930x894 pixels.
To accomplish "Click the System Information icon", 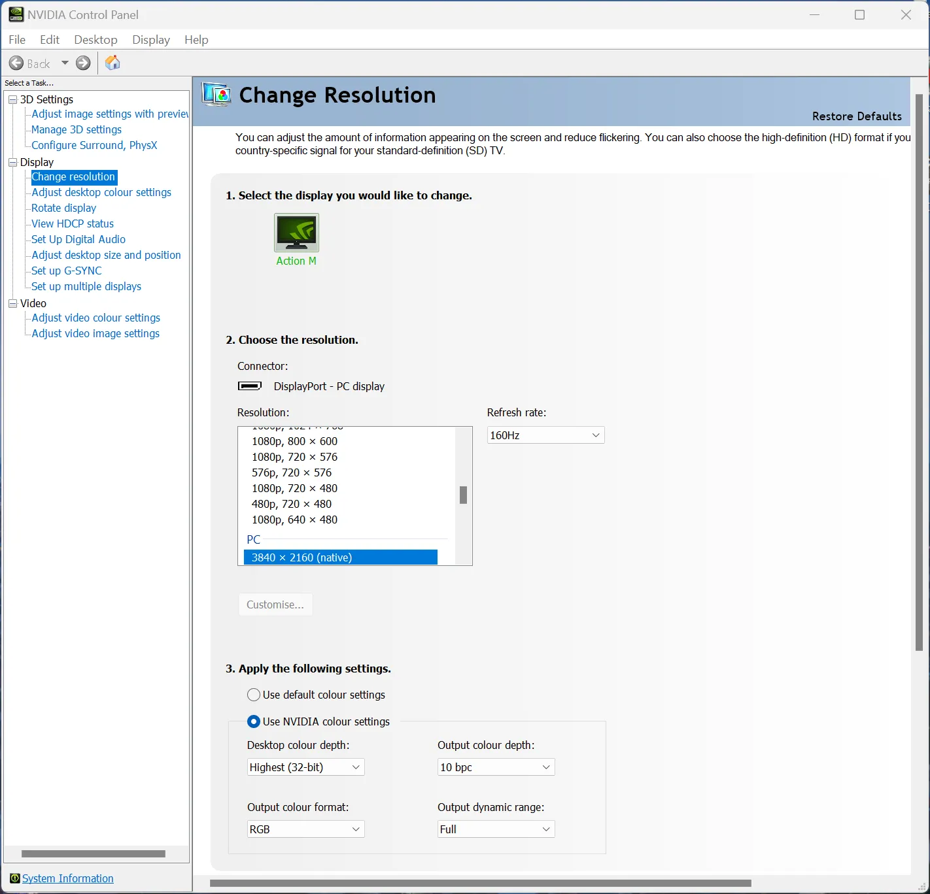I will tap(14, 878).
